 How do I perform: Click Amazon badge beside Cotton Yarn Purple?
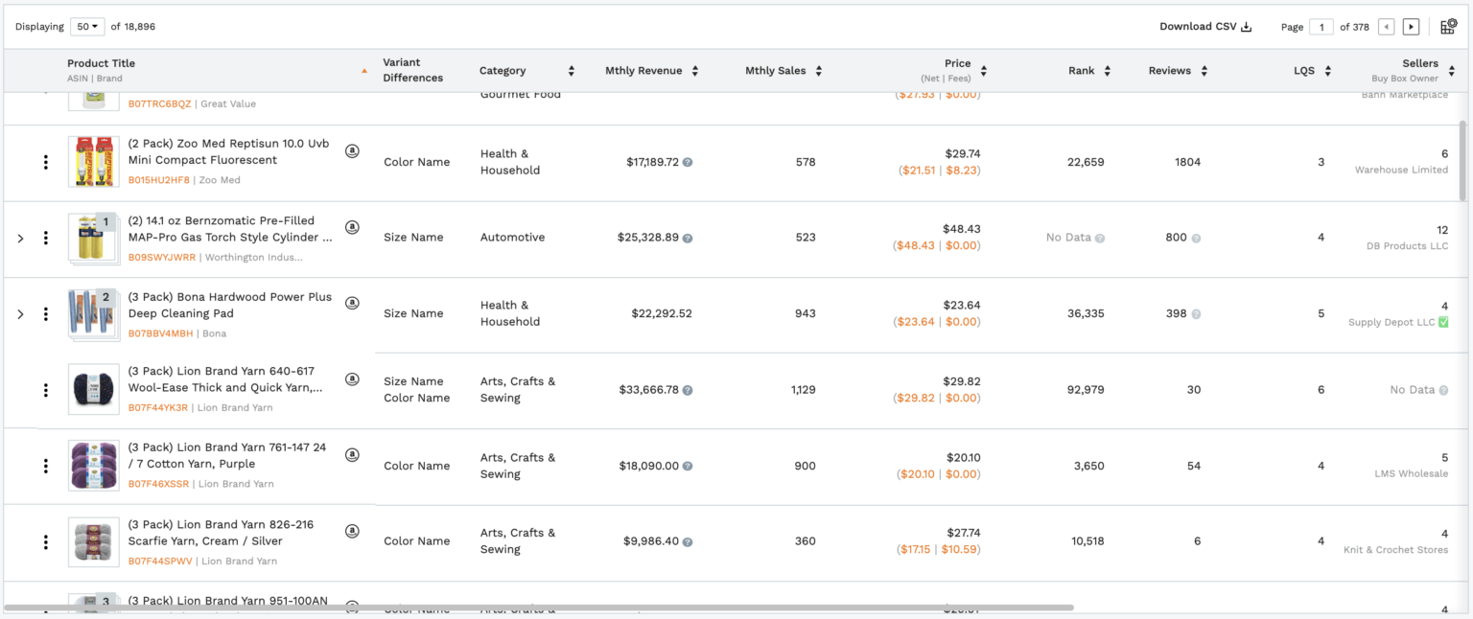click(352, 455)
